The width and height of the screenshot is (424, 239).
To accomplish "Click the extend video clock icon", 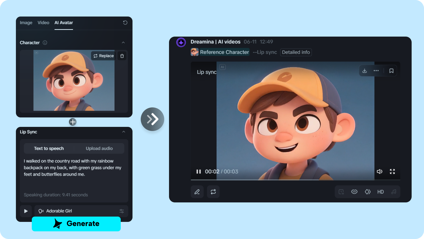I will coord(341,192).
